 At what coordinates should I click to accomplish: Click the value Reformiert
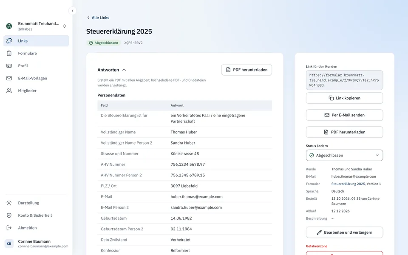click(180, 251)
